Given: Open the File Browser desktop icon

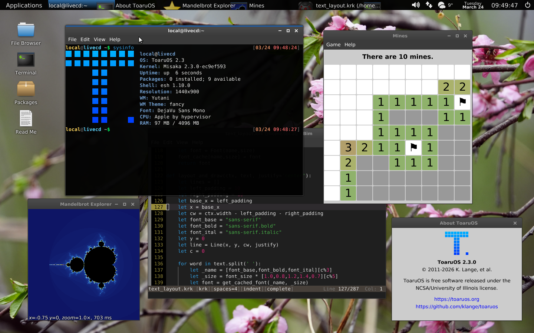Looking at the screenshot, I should coord(26,30).
